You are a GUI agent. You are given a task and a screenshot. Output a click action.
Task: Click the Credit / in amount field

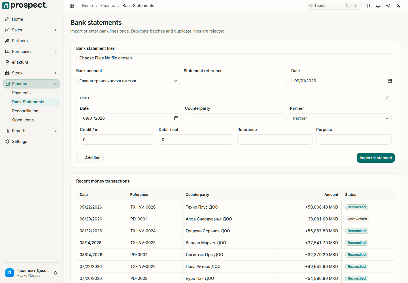click(118, 140)
